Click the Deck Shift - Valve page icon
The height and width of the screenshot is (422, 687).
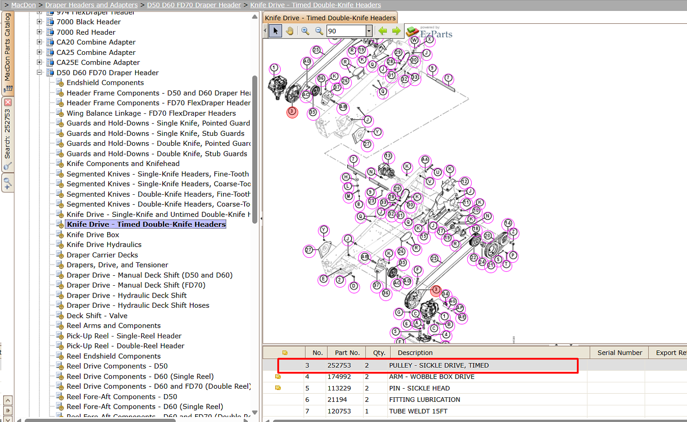click(60, 315)
